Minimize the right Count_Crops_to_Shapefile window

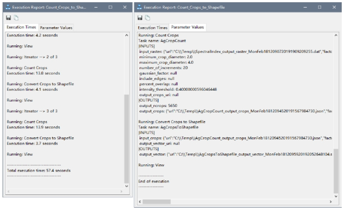305,7
